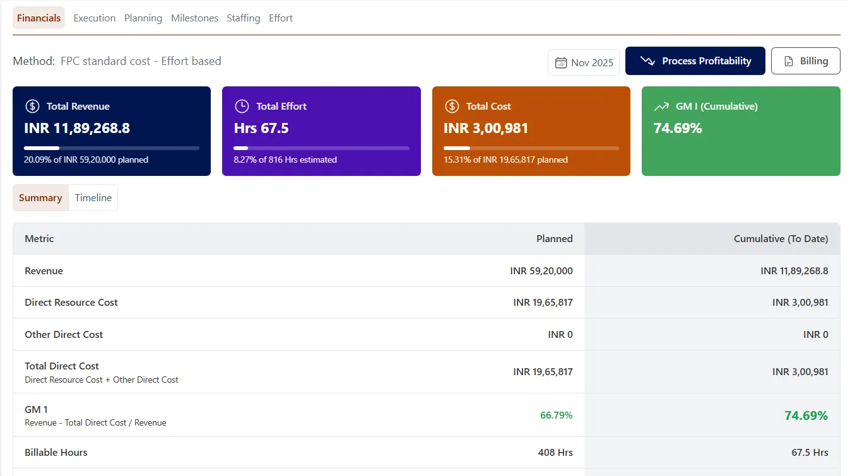The height and width of the screenshot is (476, 850).
Task: Click the GM 1 row label
Action: tap(36, 409)
